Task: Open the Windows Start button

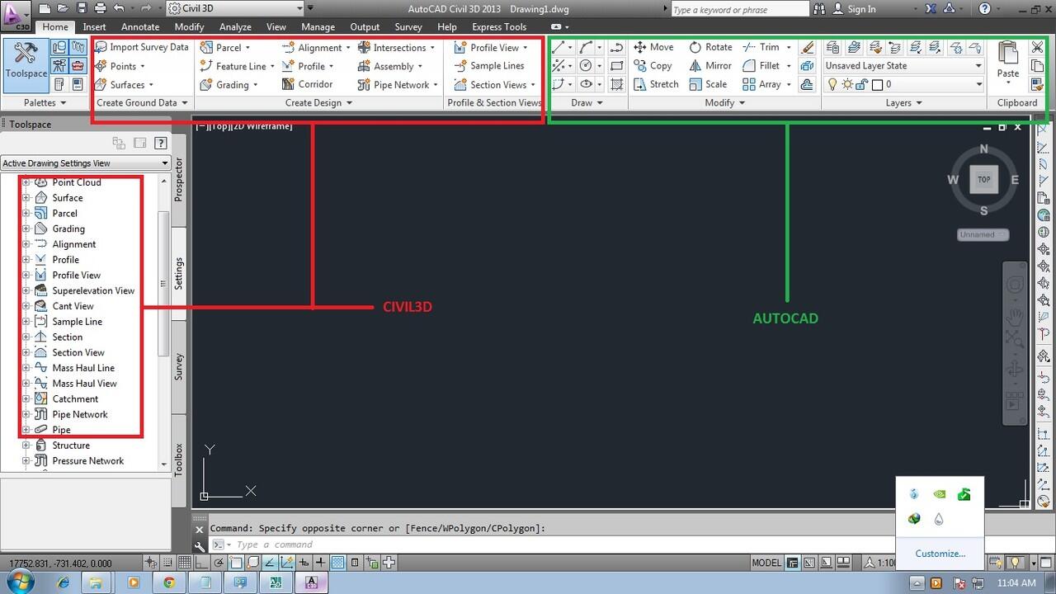Action: pyautogui.click(x=20, y=582)
